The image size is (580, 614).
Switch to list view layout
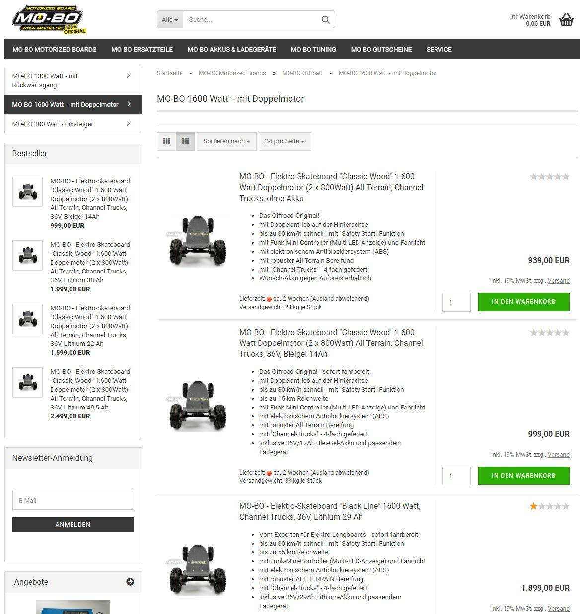click(185, 141)
